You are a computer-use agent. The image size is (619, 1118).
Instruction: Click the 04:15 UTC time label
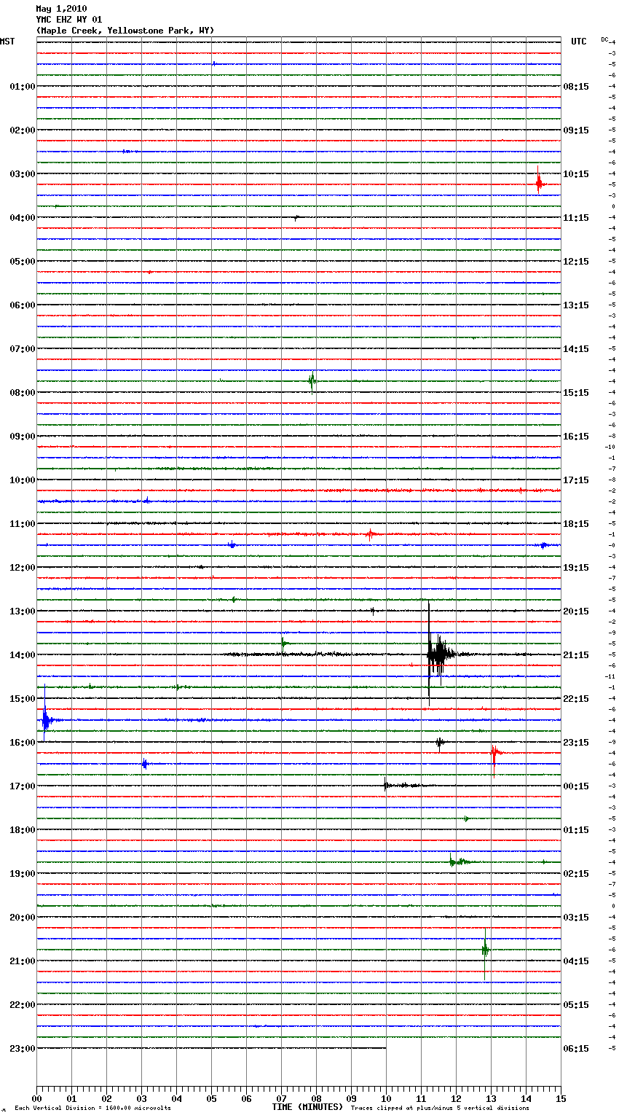pyautogui.click(x=576, y=961)
